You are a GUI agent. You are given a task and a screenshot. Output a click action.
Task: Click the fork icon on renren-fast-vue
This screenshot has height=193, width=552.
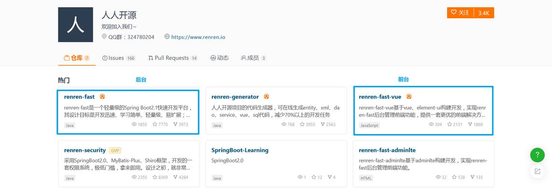click(470, 124)
